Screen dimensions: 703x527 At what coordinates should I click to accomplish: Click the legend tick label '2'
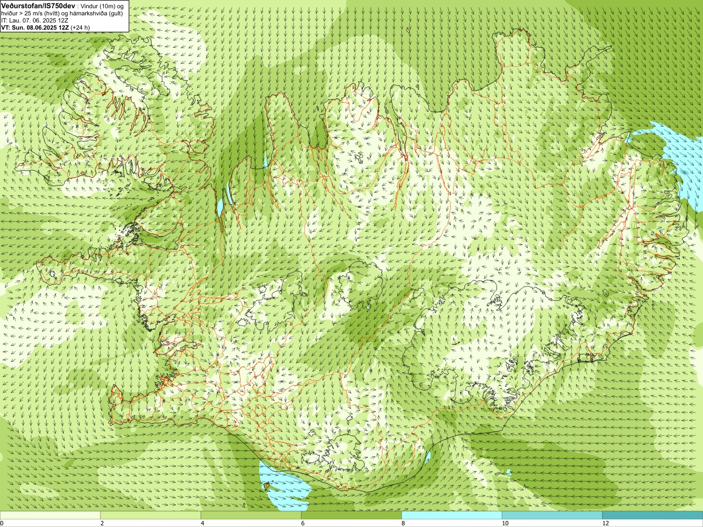click(102, 523)
